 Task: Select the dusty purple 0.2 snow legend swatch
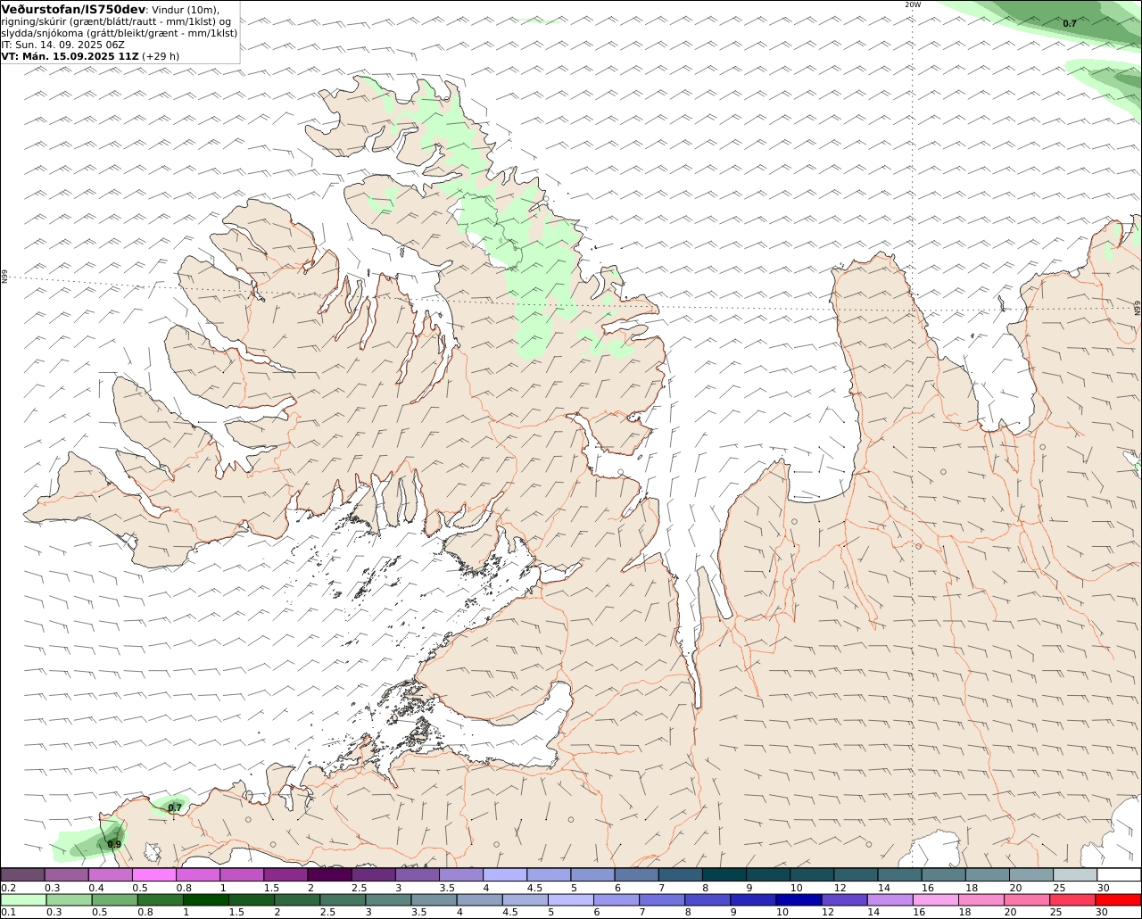pos(22,875)
